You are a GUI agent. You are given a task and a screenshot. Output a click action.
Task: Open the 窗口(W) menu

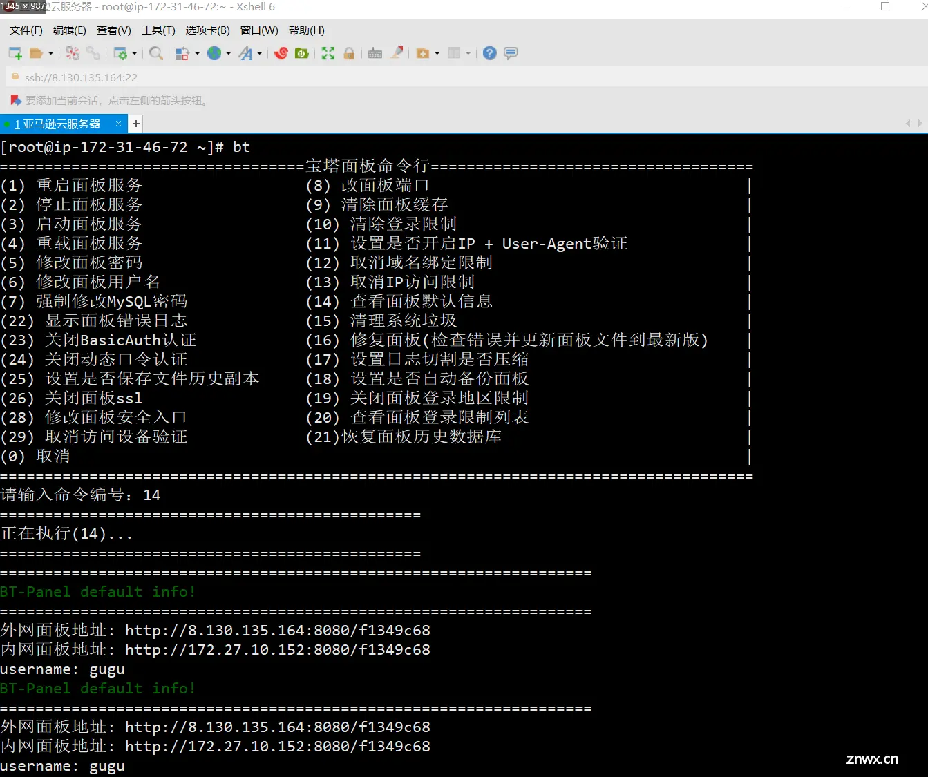tap(259, 30)
